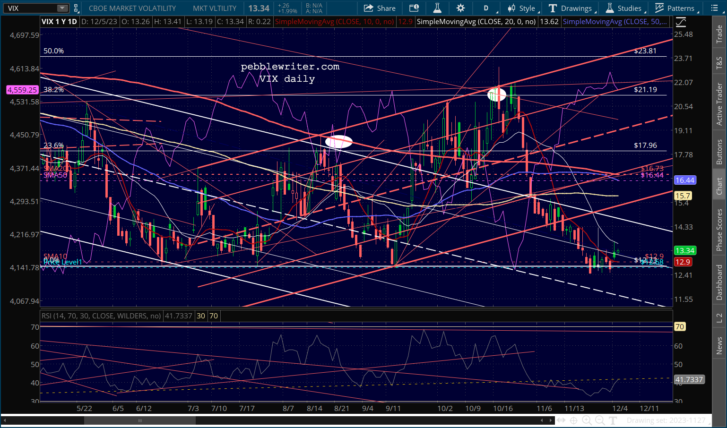Click the $17.96 price level label
The height and width of the screenshot is (428, 727).
(x=645, y=146)
